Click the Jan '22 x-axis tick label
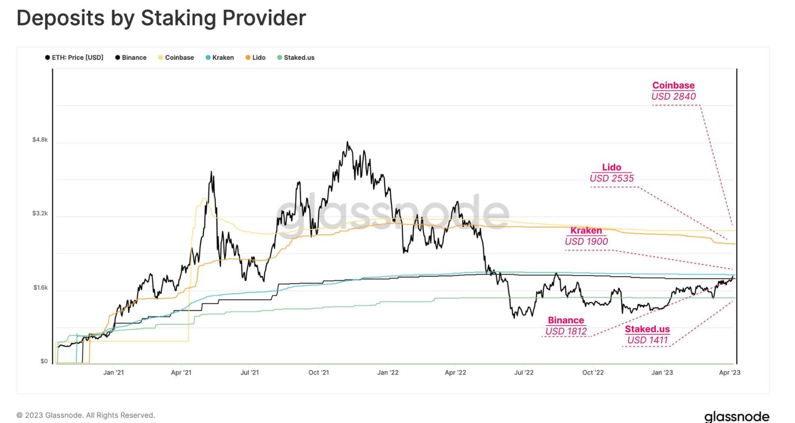Image resolution: width=795 pixels, height=423 pixels. click(388, 373)
